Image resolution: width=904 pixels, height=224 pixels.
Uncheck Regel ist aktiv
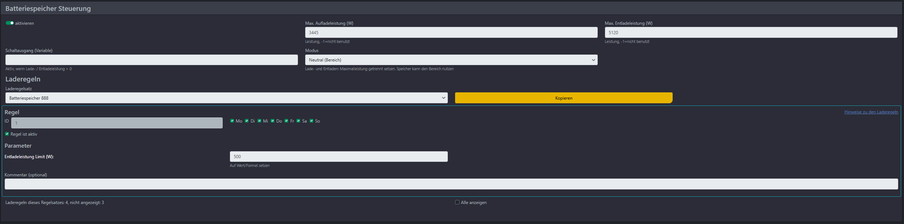(x=7, y=134)
